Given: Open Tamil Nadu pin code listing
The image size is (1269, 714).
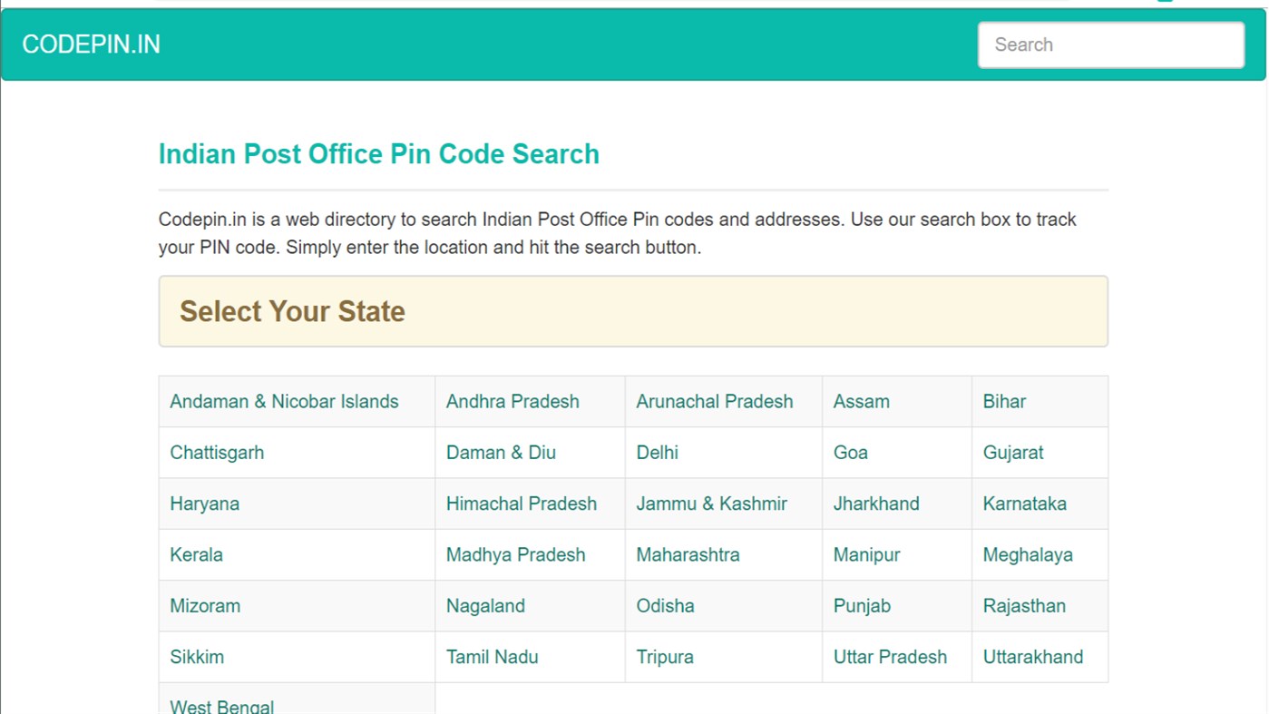Looking at the screenshot, I should (493, 656).
